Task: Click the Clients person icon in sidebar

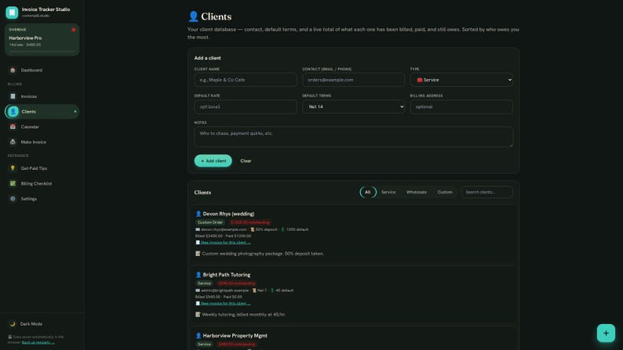Action: (x=13, y=112)
